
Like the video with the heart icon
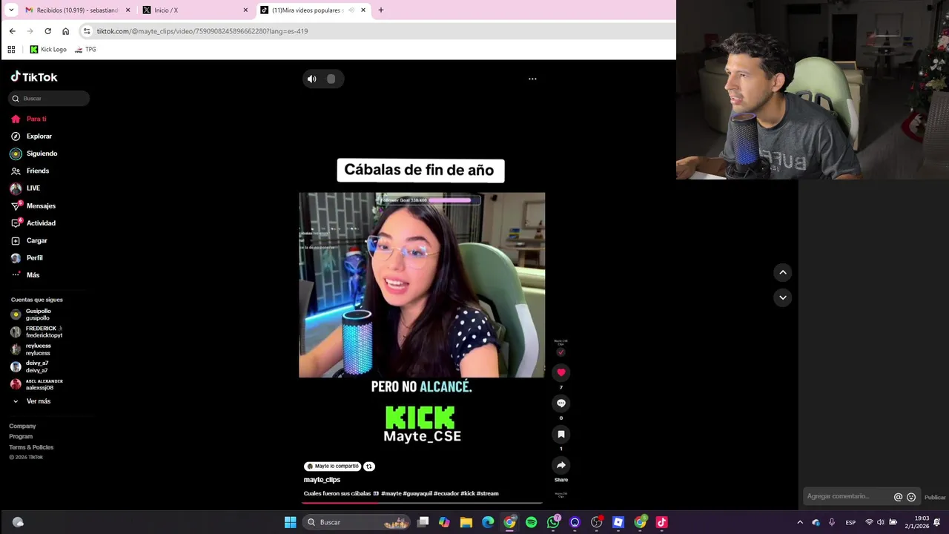[x=561, y=372]
